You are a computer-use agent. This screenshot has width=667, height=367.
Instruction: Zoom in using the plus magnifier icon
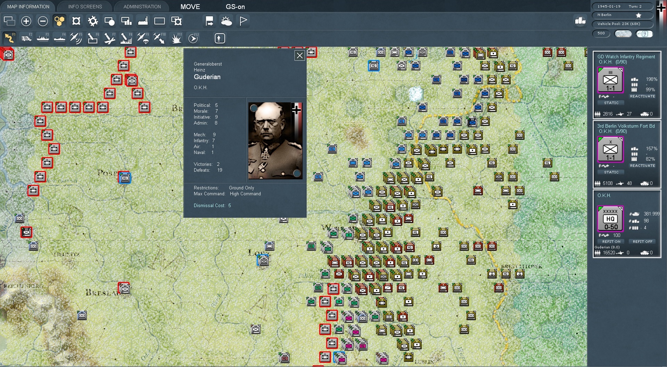tap(26, 21)
